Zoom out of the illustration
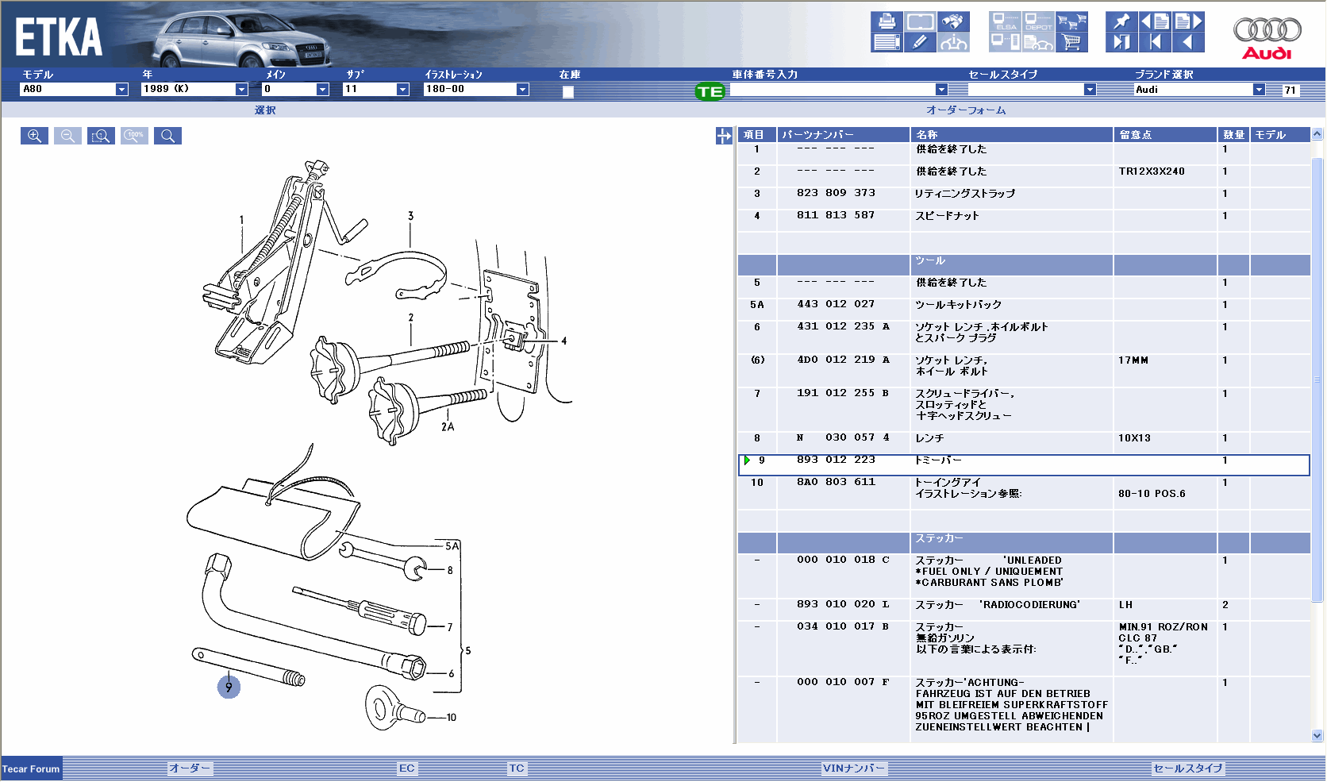Viewport: 1327px width, 782px height. coord(67,136)
